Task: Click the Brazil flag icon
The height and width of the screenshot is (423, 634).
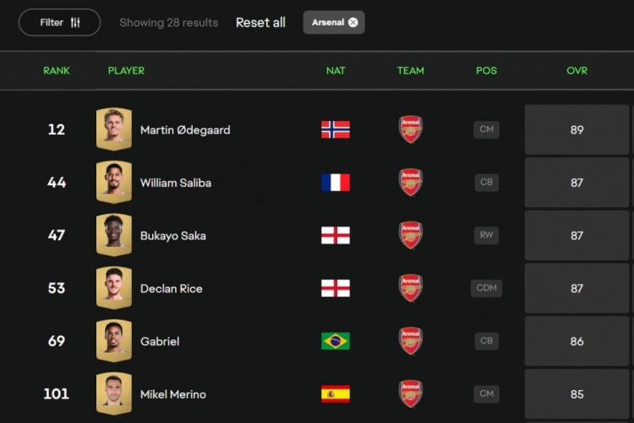Action: [336, 341]
